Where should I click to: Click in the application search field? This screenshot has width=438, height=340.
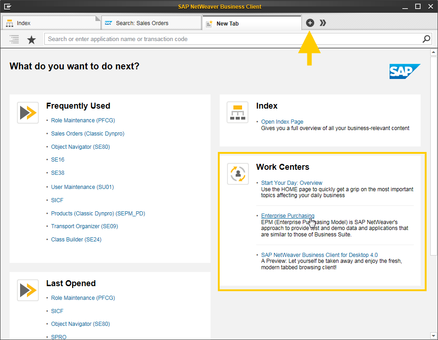pos(233,39)
